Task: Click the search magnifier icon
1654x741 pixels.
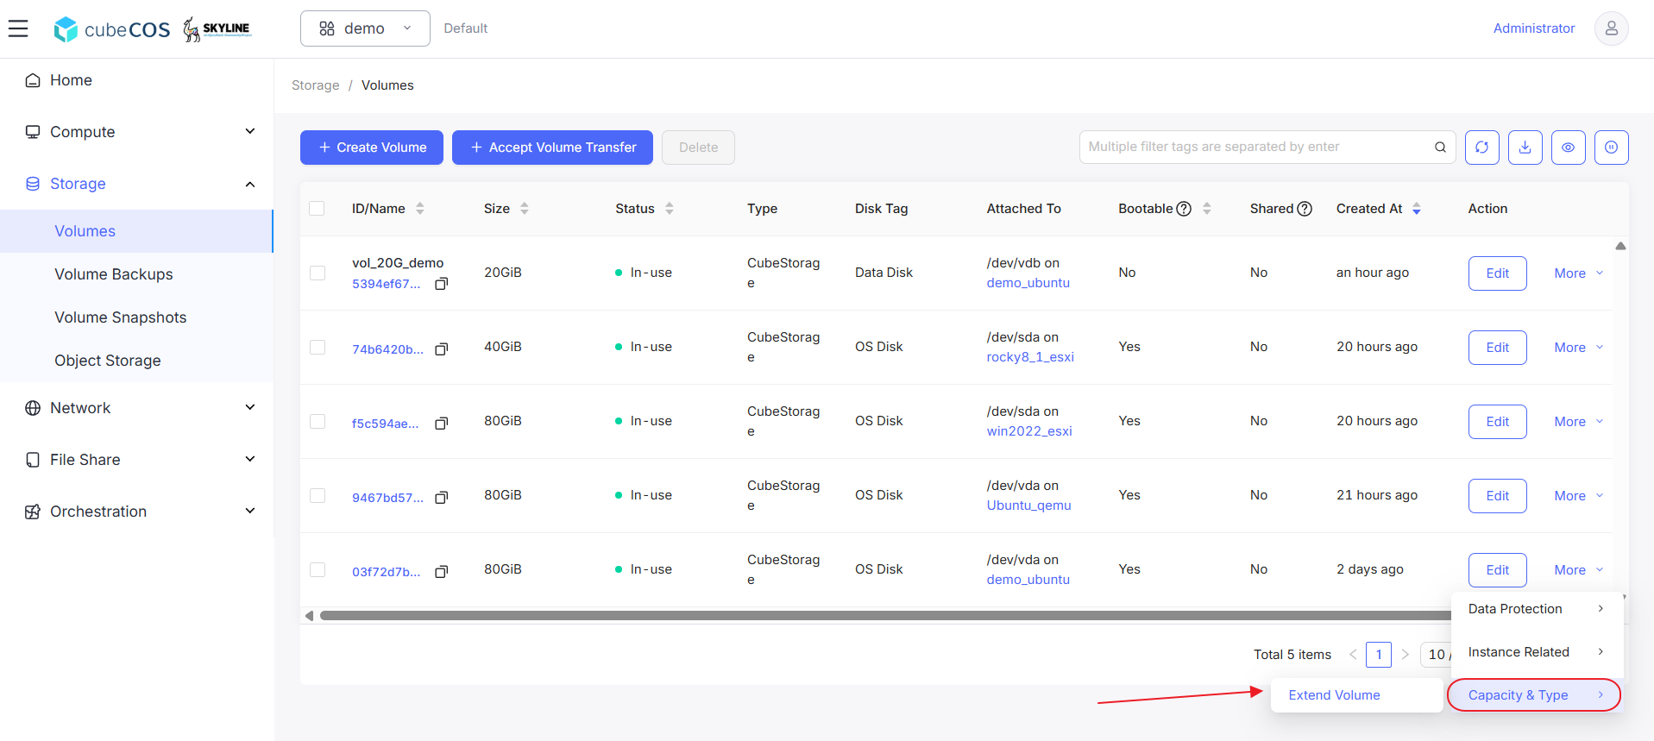Action: click(x=1440, y=148)
